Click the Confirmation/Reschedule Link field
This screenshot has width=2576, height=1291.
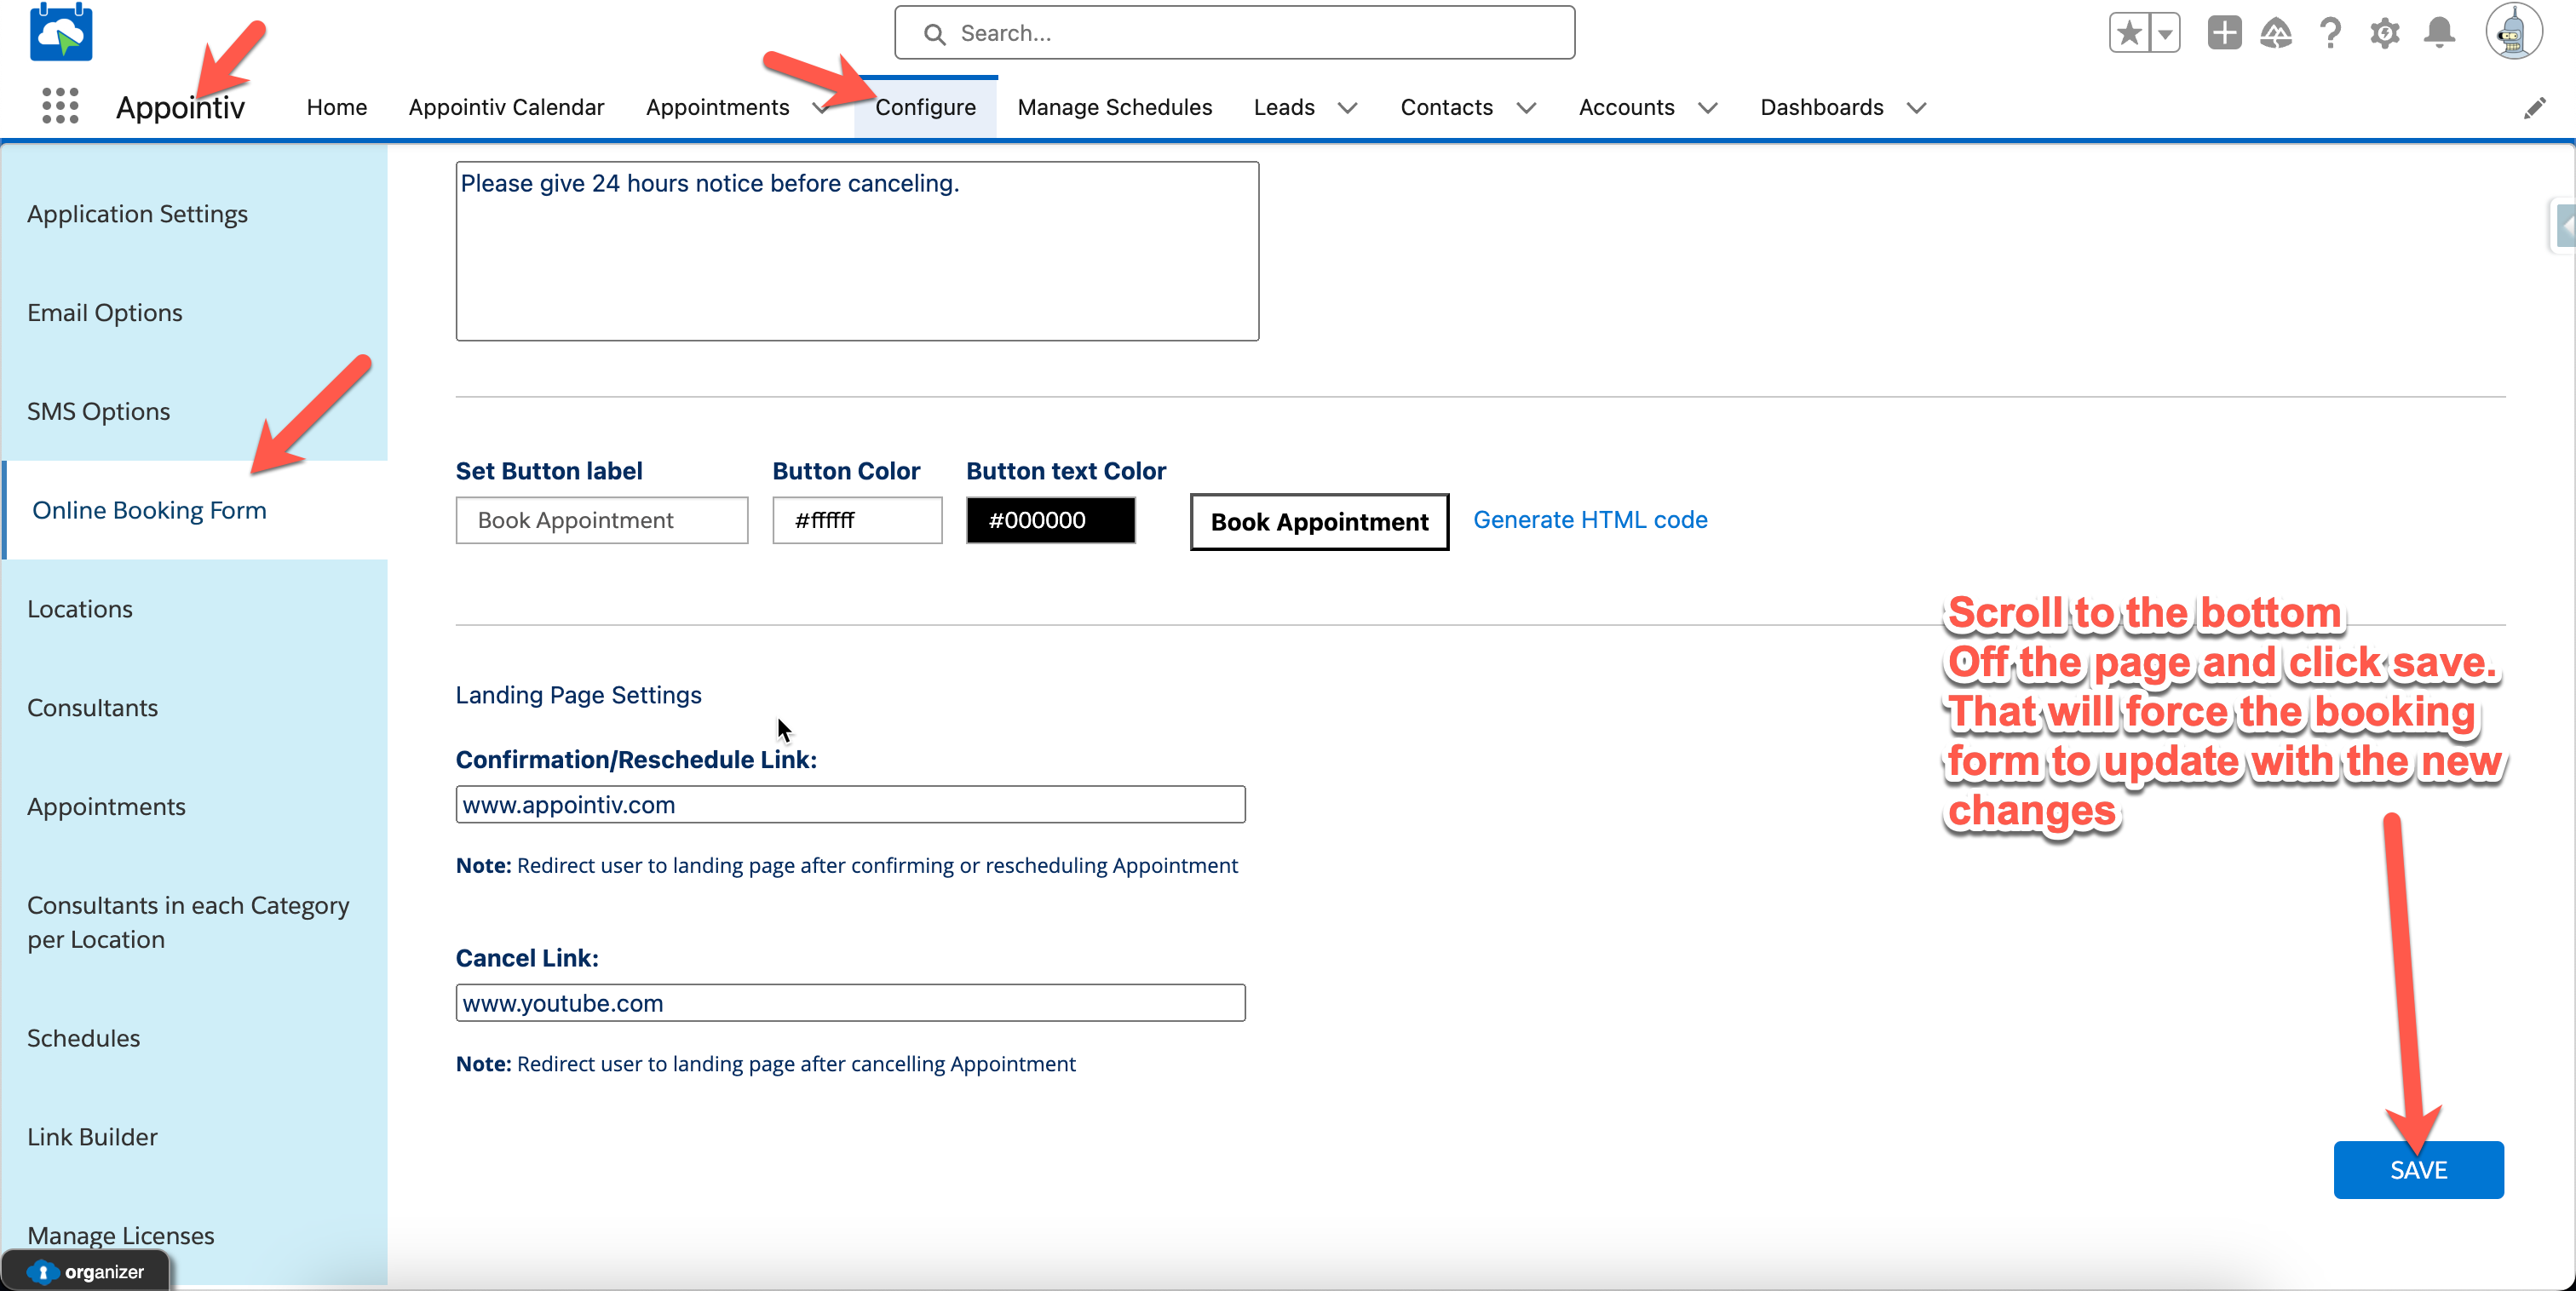pyautogui.click(x=850, y=805)
